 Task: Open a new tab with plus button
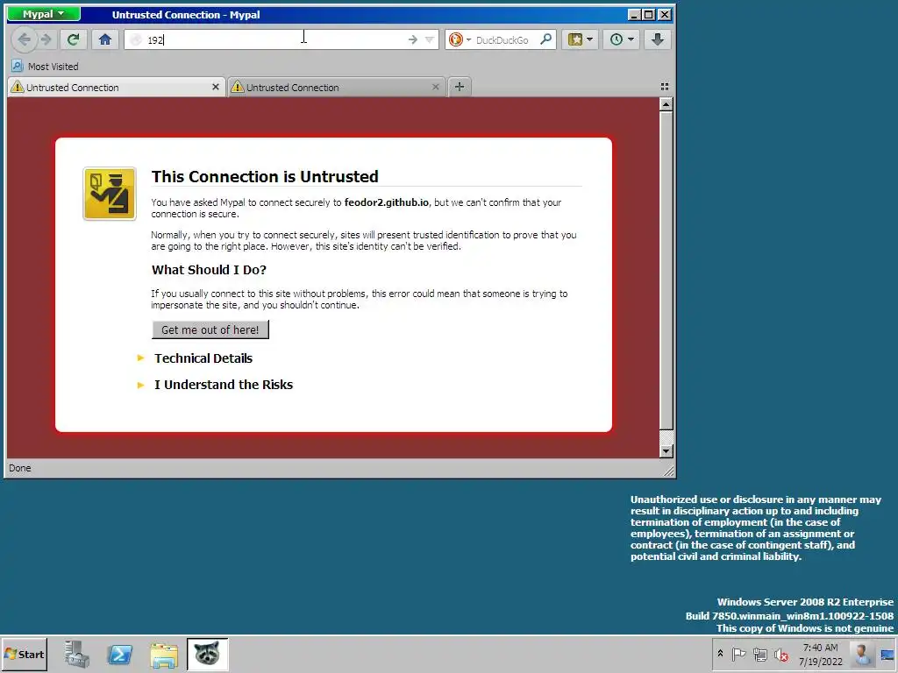click(x=460, y=87)
